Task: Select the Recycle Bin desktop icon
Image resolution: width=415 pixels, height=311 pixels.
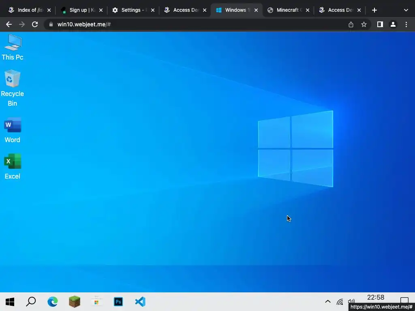Action: click(12, 88)
